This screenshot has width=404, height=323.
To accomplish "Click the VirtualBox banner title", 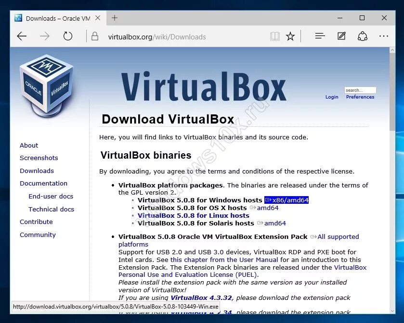I will [204, 86].
